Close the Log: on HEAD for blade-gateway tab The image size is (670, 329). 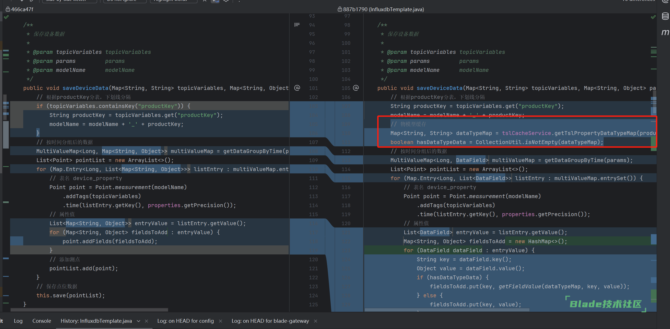point(316,321)
